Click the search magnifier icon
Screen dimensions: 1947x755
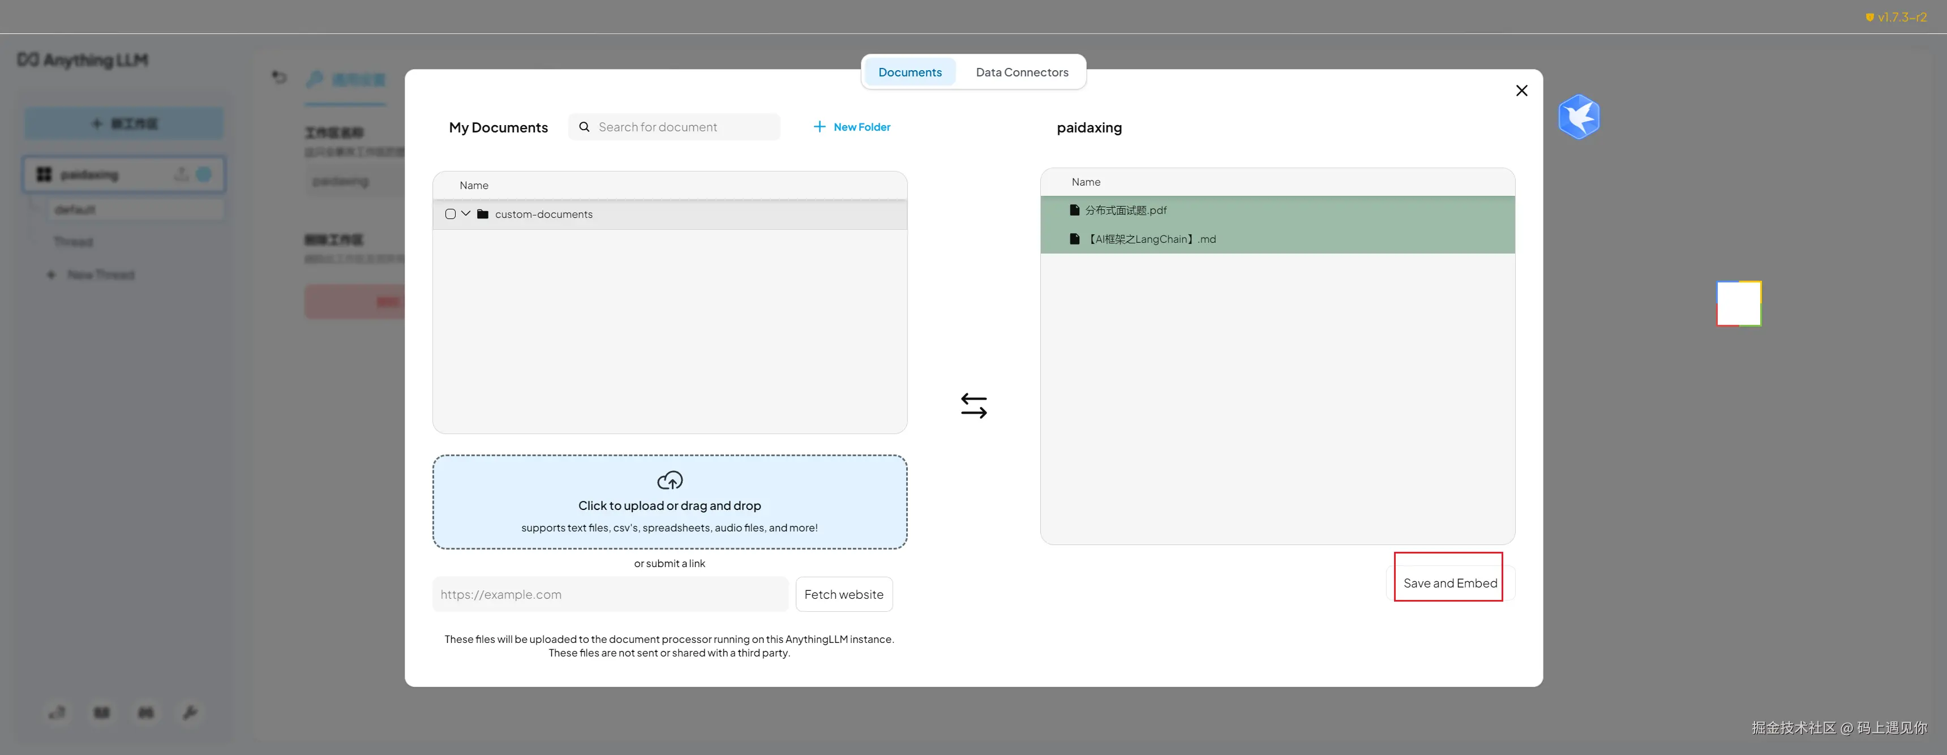584,127
